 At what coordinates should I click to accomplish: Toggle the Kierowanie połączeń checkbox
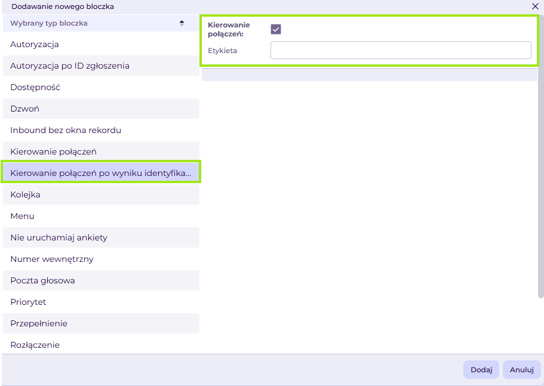pos(276,29)
